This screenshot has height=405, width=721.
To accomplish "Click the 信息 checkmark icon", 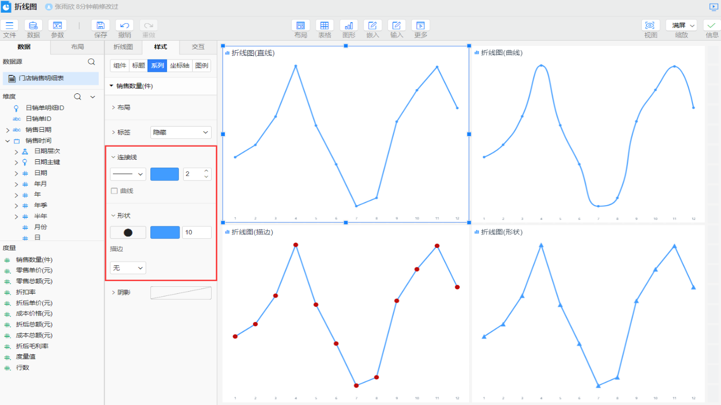I will click(x=712, y=25).
